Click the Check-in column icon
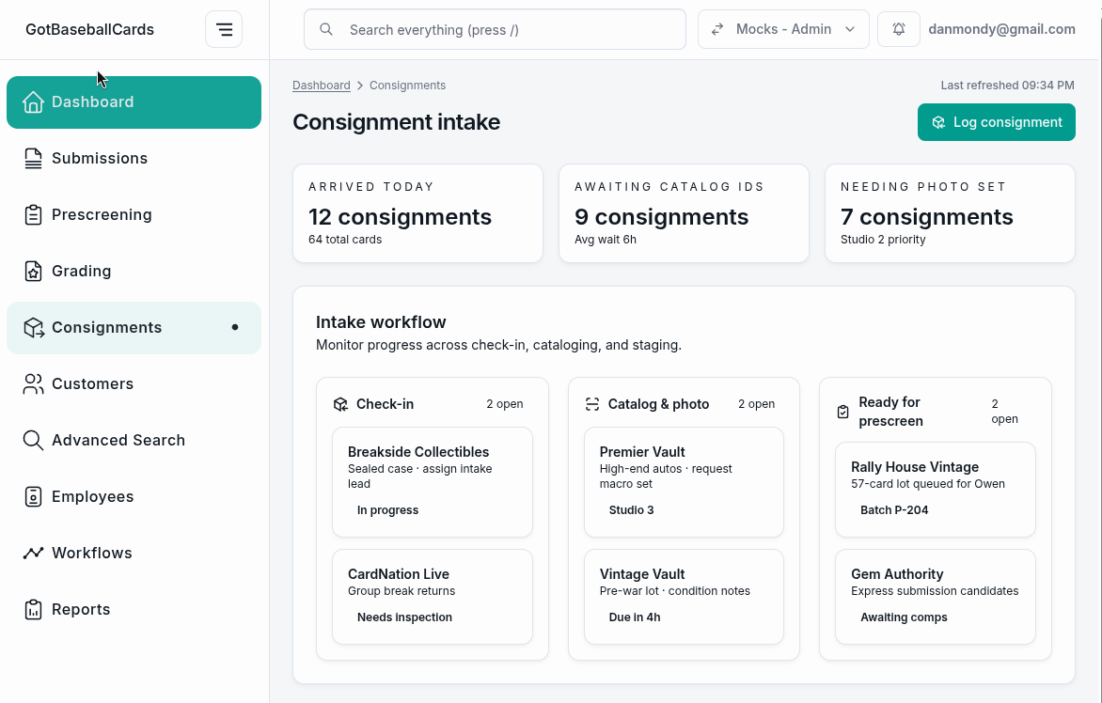The height and width of the screenshot is (703, 1102). coord(341,403)
